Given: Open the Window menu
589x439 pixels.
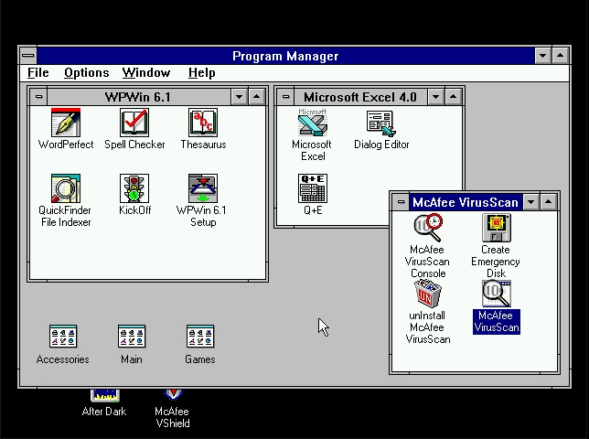Looking at the screenshot, I should pyautogui.click(x=146, y=72).
